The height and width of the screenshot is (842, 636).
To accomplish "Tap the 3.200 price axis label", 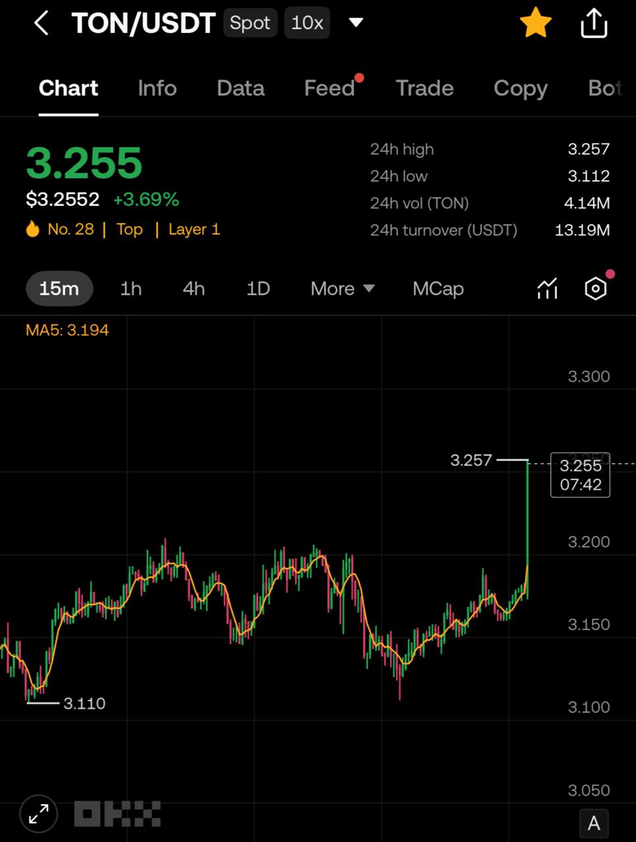I will [589, 541].
